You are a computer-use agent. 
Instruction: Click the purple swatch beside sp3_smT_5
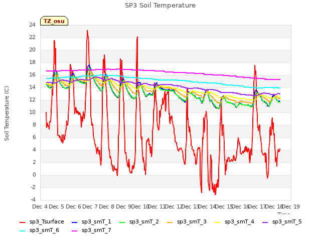pyautogui.click(x=265, y=222)
